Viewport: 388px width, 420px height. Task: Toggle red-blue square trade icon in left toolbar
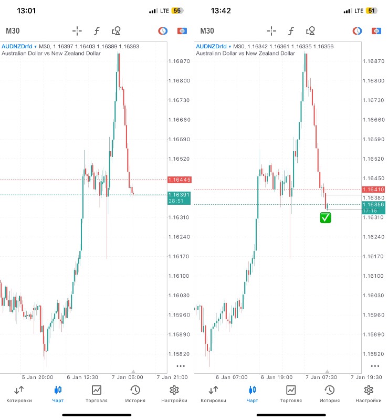click(x=182, y=31)
